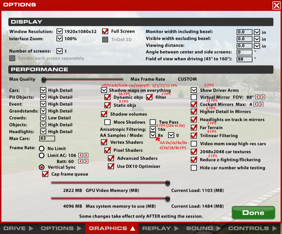This screenshot has height=234, width=282.
Task: Open Crowds detail level dropdown
Action: [43, 118]
